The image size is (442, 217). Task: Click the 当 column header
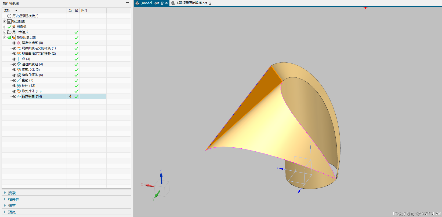click(70, 11)
